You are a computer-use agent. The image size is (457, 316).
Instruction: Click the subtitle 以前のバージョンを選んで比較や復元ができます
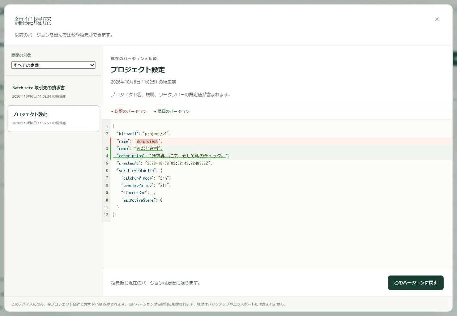(x=64, y=35)
